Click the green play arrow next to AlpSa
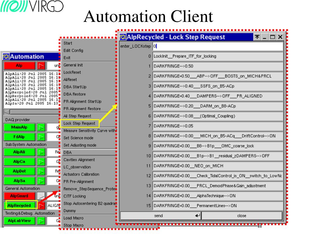 coord(41,181)
